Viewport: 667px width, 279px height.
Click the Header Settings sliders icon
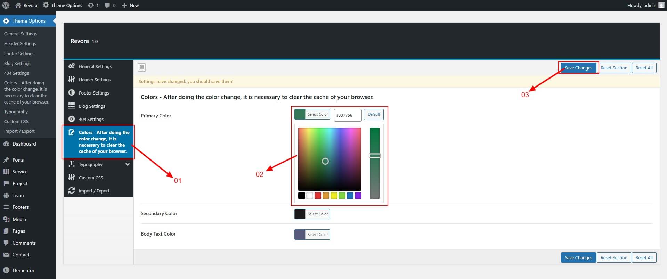coord(72,79)
